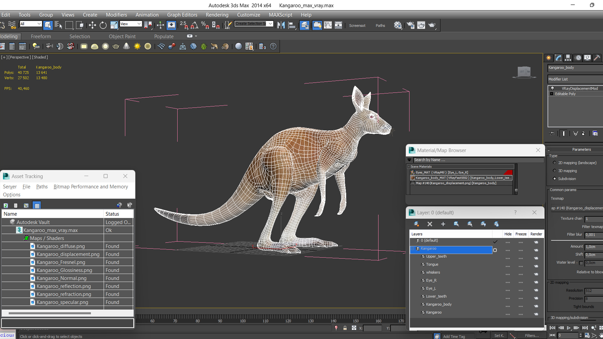Viewport: 603px width, 339px height.
Task: Open the Hair and Fur HF icon
Action: coord(214,46)
